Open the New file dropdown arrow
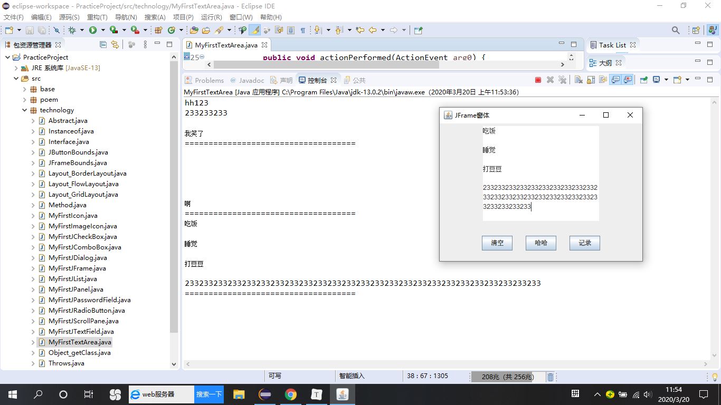 tap(19, 30)
